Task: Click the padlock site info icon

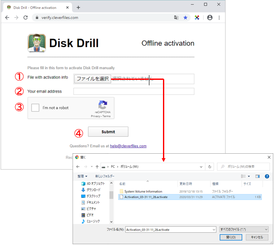Action: tap(37, 17)
